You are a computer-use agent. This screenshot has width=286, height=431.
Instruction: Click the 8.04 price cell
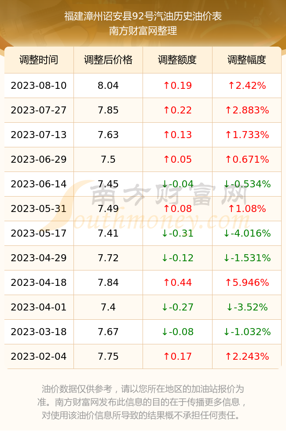(108, 85)
